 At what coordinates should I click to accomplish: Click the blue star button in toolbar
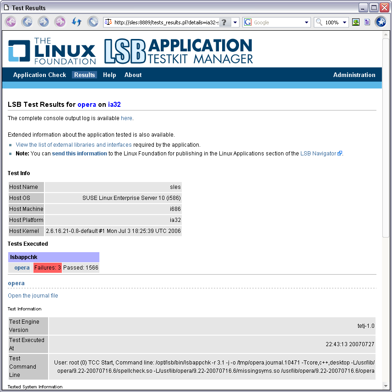pyautogui.click(x=381, y=22)
